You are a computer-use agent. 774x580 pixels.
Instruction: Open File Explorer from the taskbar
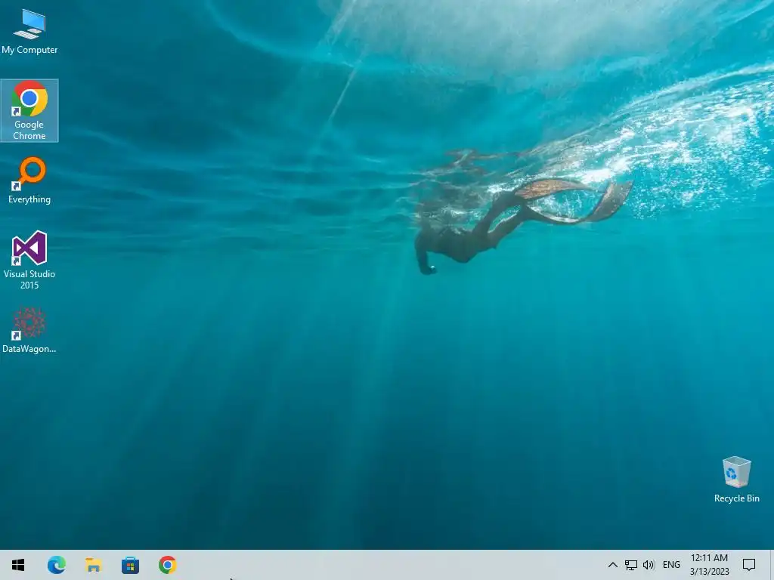[x=93, y=565]
